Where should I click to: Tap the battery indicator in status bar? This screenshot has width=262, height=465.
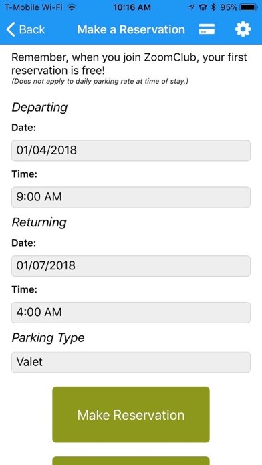pos(249,8)
